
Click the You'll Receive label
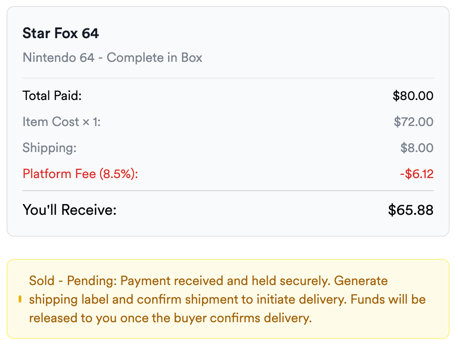pyautogui.click(x=69, y=210)
